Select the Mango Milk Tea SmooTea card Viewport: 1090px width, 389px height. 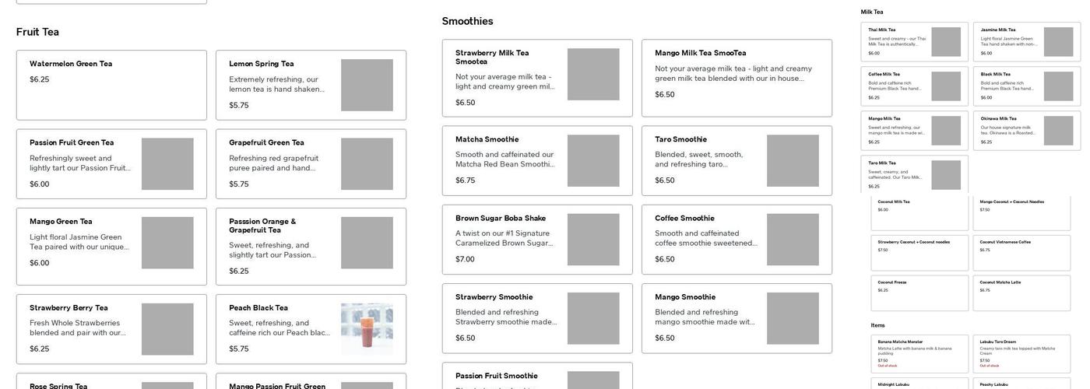(737, 78)
